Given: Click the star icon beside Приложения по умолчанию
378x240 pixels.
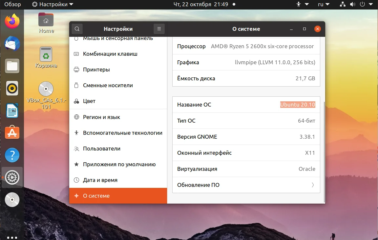Looking at the screenshot, I should tap(76, 164).
